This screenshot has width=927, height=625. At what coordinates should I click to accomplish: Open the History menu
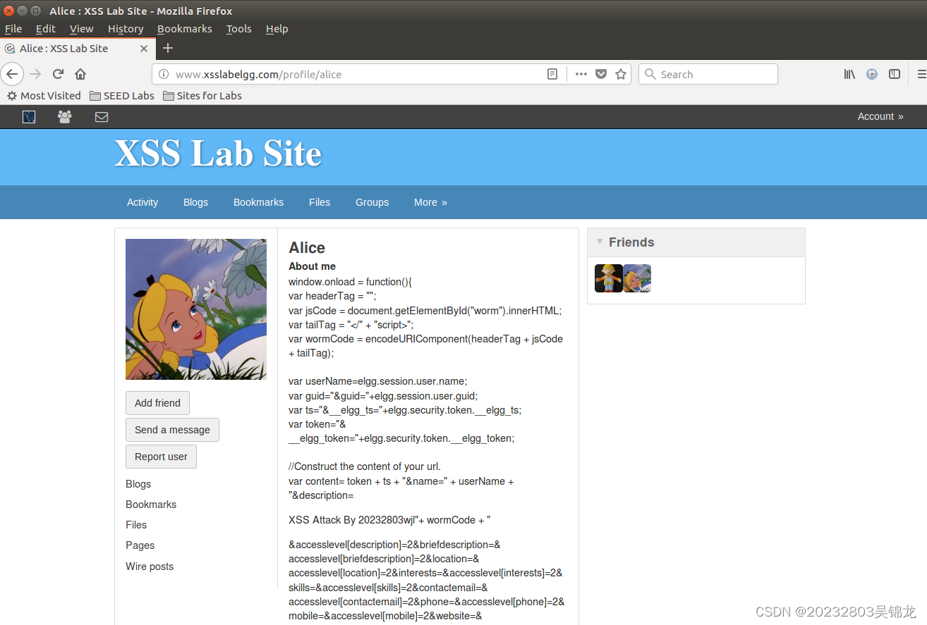click(x=126, y=29)
